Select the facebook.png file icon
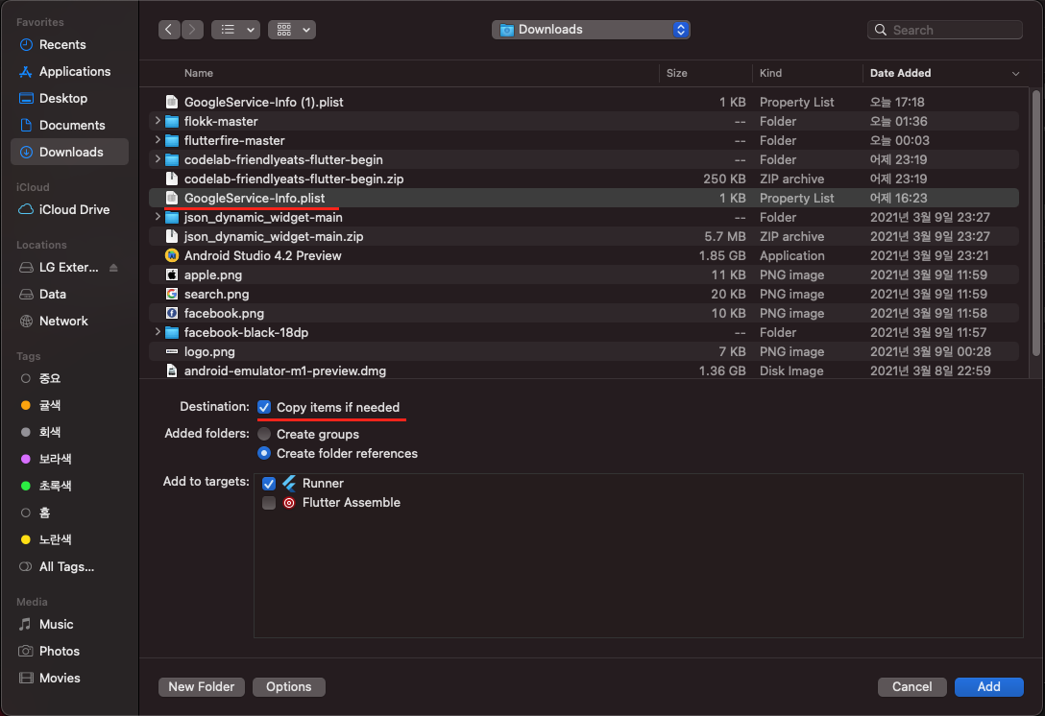Screen dimensions: 1045x716 [x=172, y=313]
